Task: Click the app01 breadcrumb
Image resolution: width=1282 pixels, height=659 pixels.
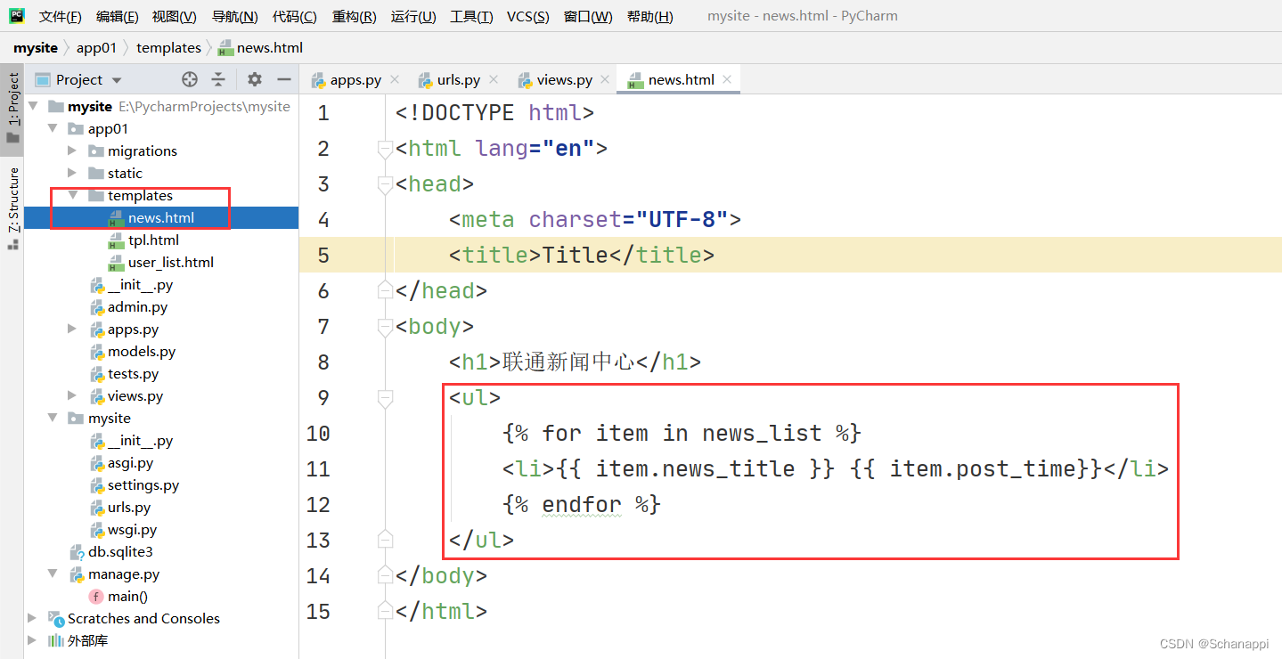Action: coord(102,47)
